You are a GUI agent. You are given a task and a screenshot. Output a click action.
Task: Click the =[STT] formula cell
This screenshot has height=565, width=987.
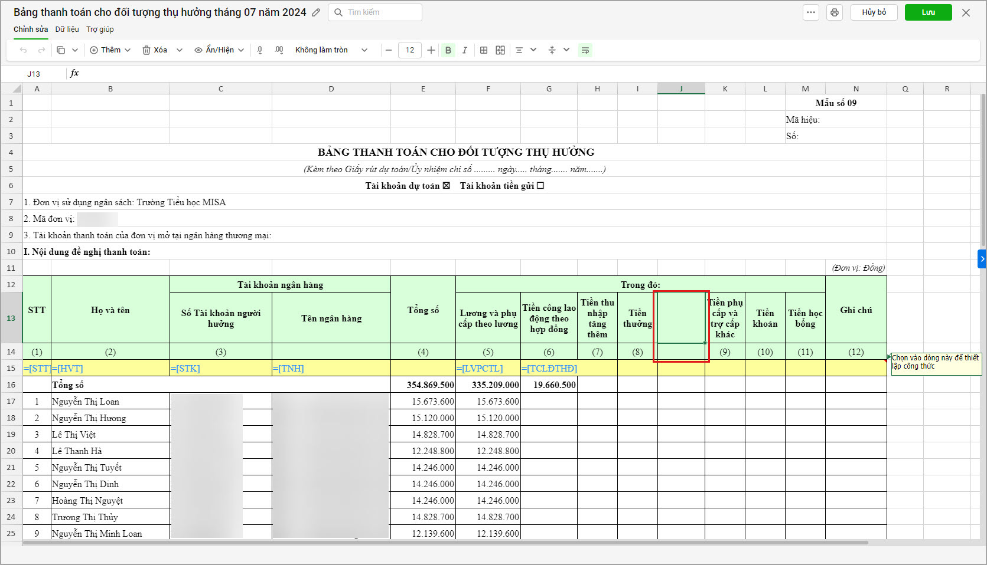click(x=37, y=368)
